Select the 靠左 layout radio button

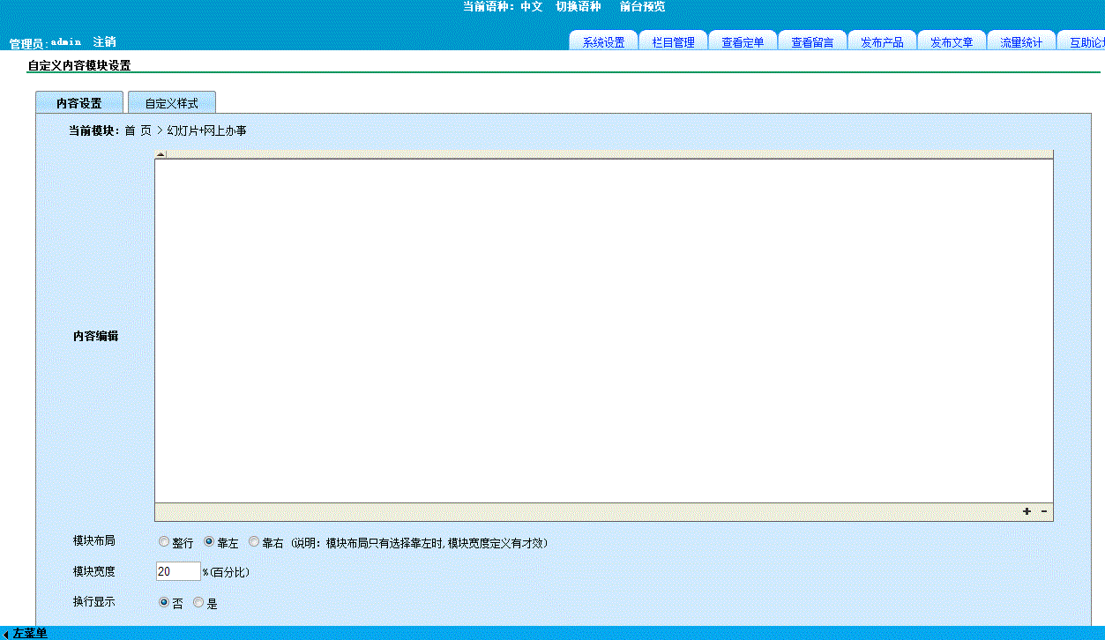209,542
